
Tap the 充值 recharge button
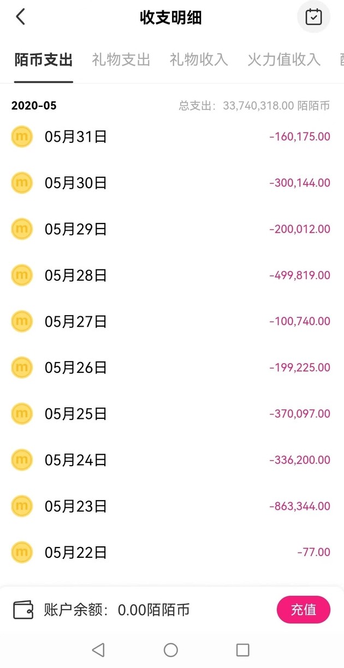click(303, 610)
